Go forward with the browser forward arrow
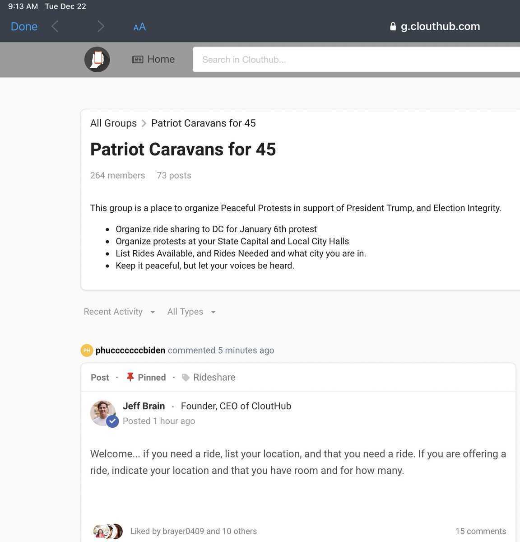 pyautogui.click(x=101, y=27)
